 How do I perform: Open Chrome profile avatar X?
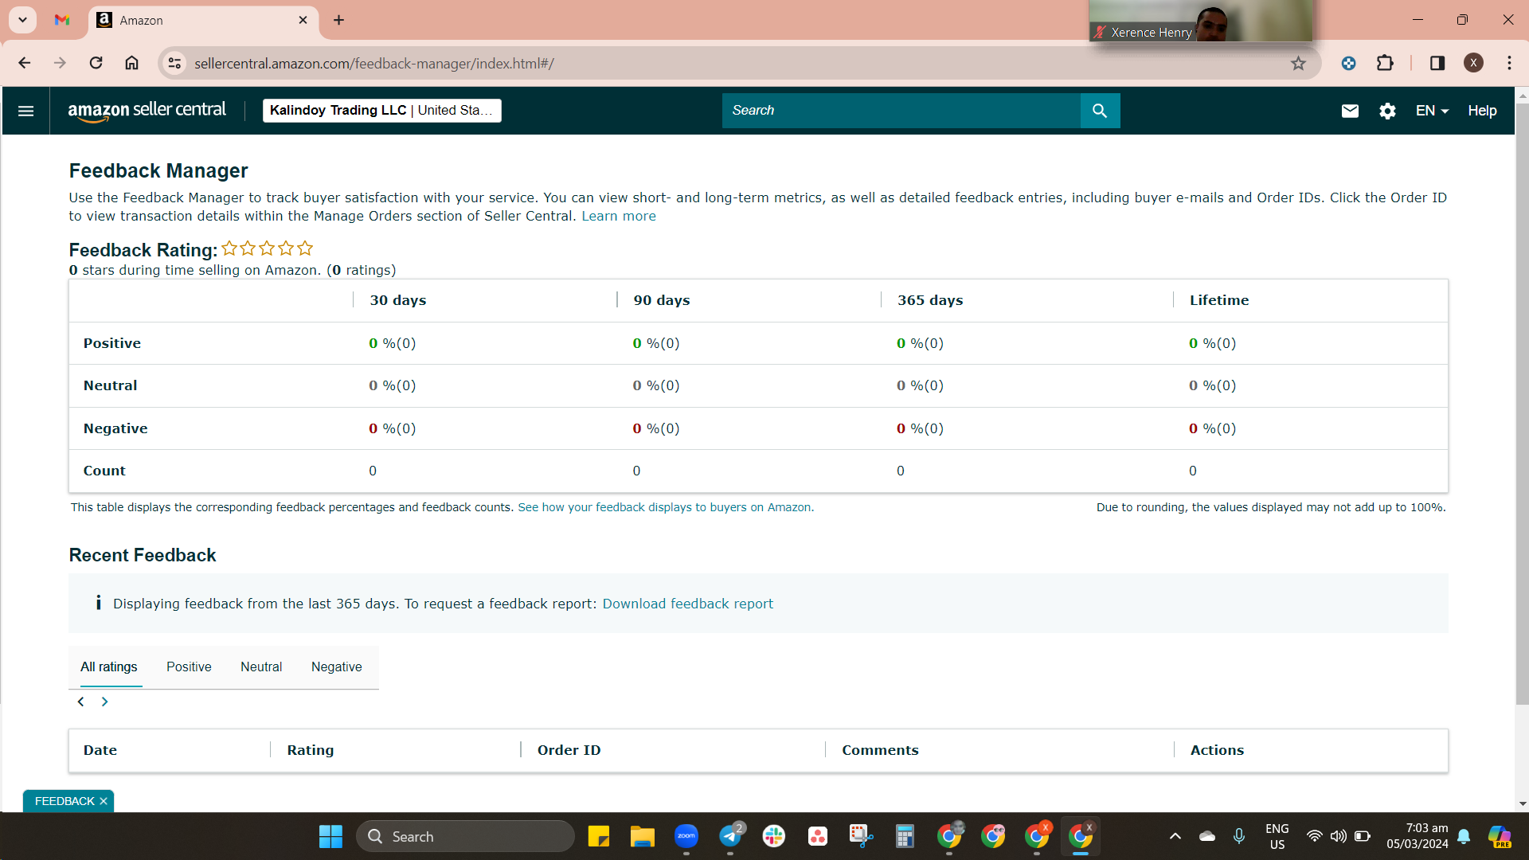click(x=1473, y=63)
